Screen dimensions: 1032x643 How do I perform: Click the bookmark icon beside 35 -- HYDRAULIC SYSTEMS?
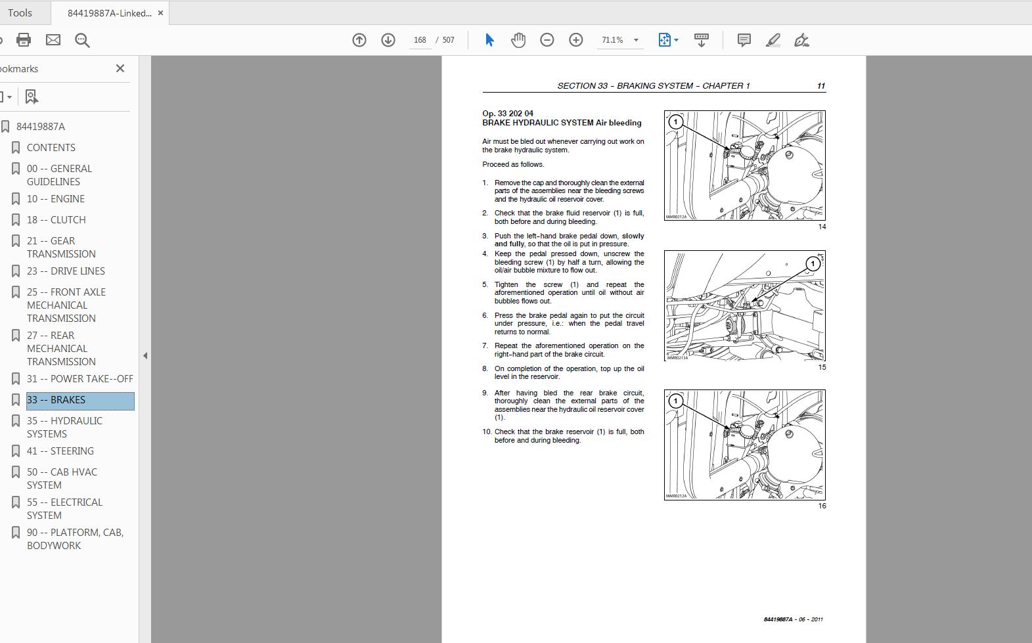click(x=16, y=421)
